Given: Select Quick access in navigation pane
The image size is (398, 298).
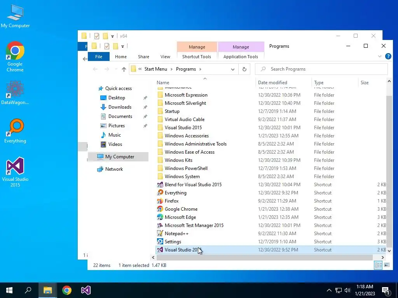Looking at the screenshot, I should [x=119, y=88].
